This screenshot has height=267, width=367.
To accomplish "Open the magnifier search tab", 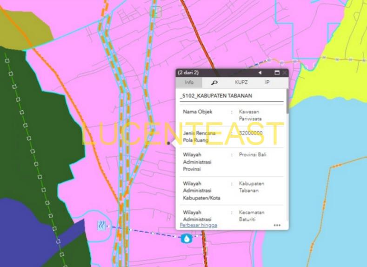I will click(x=214, y=82).
